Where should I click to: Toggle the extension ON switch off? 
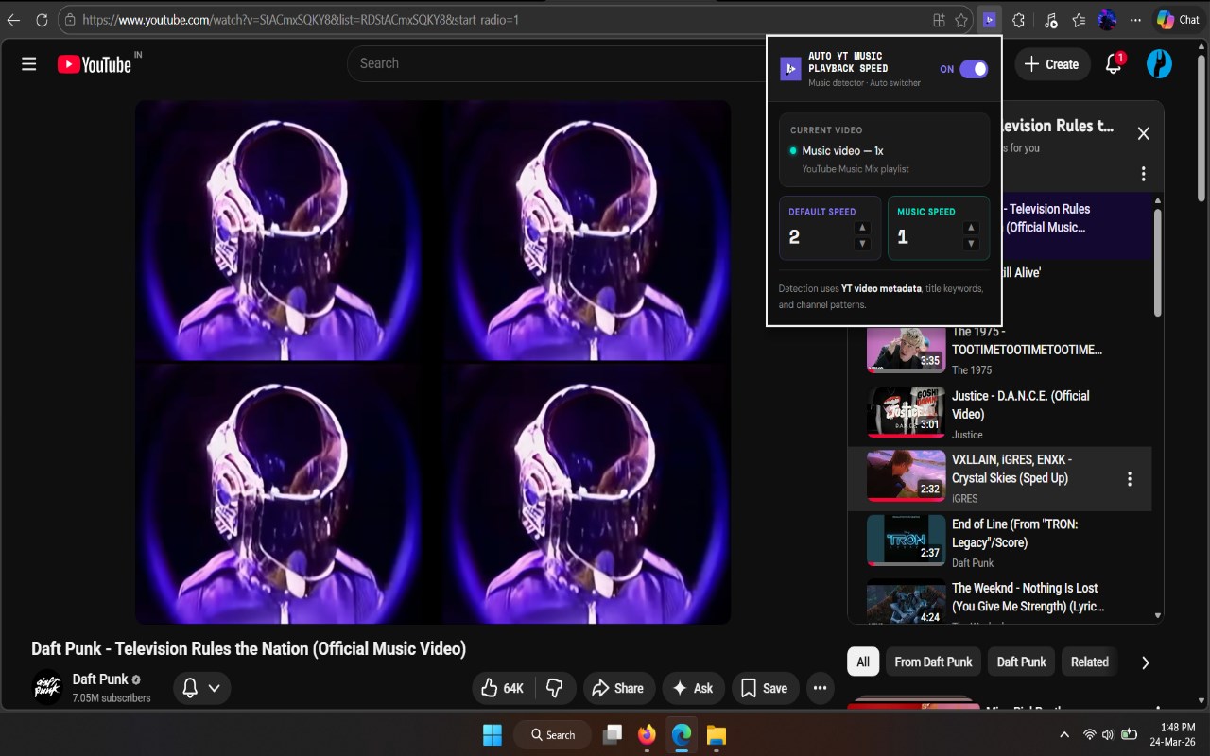coord(974,69)
